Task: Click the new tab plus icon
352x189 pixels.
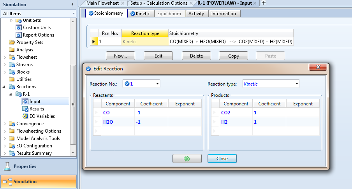Action: (264, 3)
